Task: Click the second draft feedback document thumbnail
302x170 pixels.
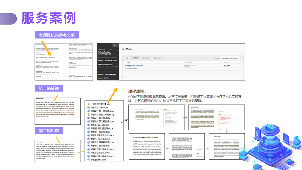Action: [58, 151]
